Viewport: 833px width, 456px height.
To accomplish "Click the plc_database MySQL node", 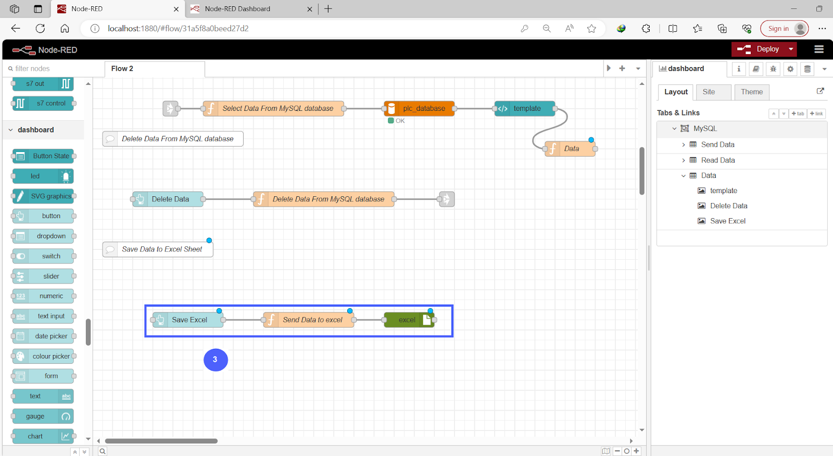I will coord(419,108).
